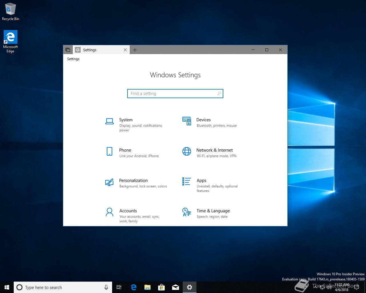
Task: Click the Time & Language title
Action: coord(213,211)
